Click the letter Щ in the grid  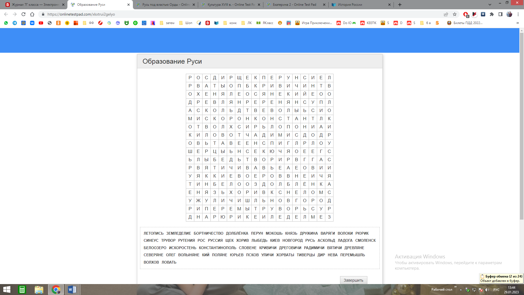[239, 78]
